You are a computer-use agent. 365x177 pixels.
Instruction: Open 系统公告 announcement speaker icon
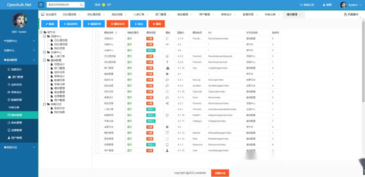point(301,5)
